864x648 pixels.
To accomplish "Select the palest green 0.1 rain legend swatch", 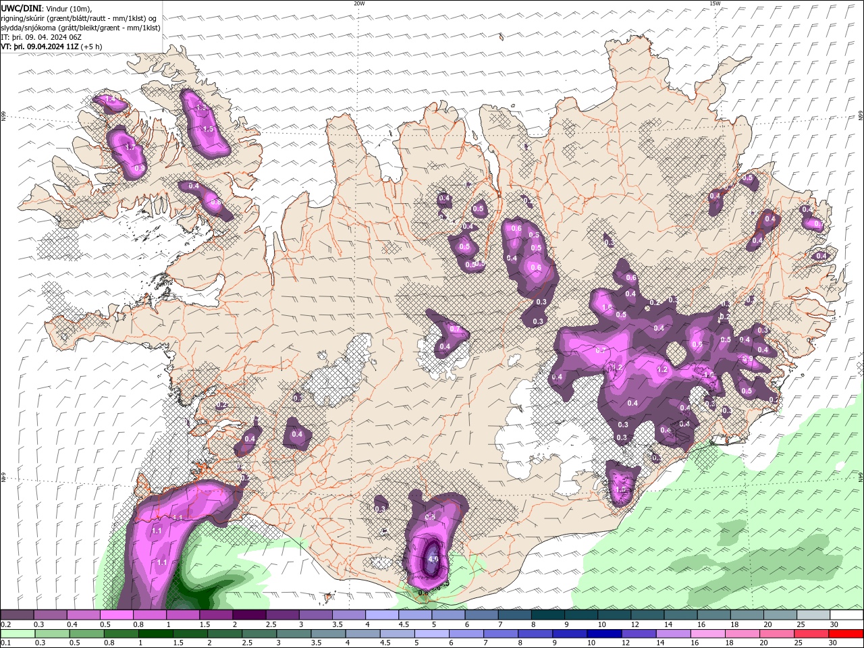I will (x=18, y=634).
